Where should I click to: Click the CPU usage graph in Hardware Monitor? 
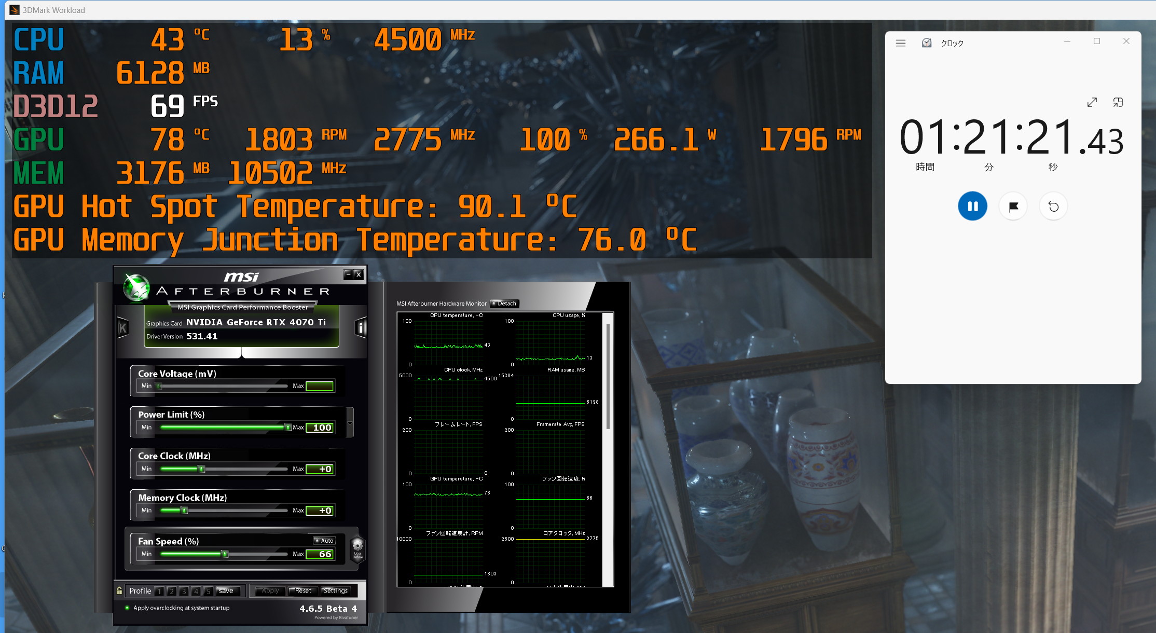(551, 342)
